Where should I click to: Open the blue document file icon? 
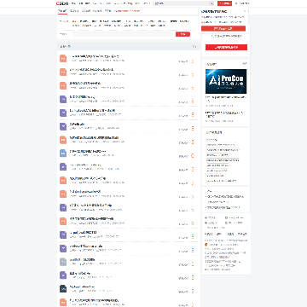[x=63, y=153]
